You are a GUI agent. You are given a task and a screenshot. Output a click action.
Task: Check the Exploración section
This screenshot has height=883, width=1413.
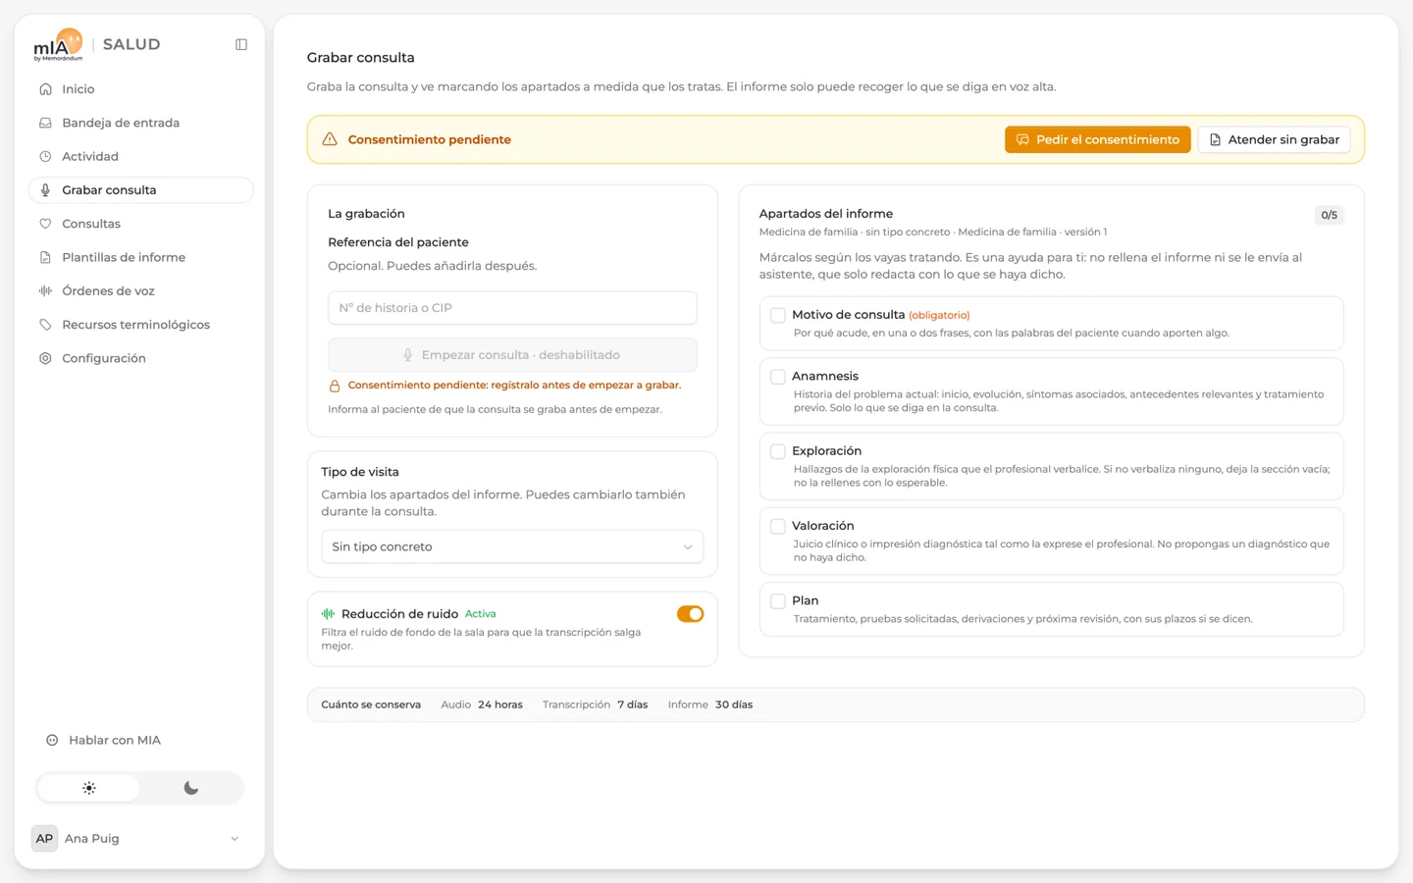click(x=778, y=451)
